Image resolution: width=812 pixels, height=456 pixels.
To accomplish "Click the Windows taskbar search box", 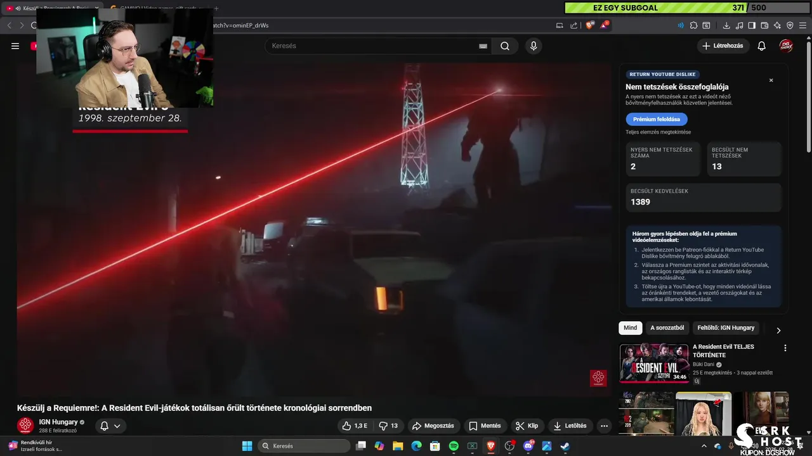I will [304, 446].
